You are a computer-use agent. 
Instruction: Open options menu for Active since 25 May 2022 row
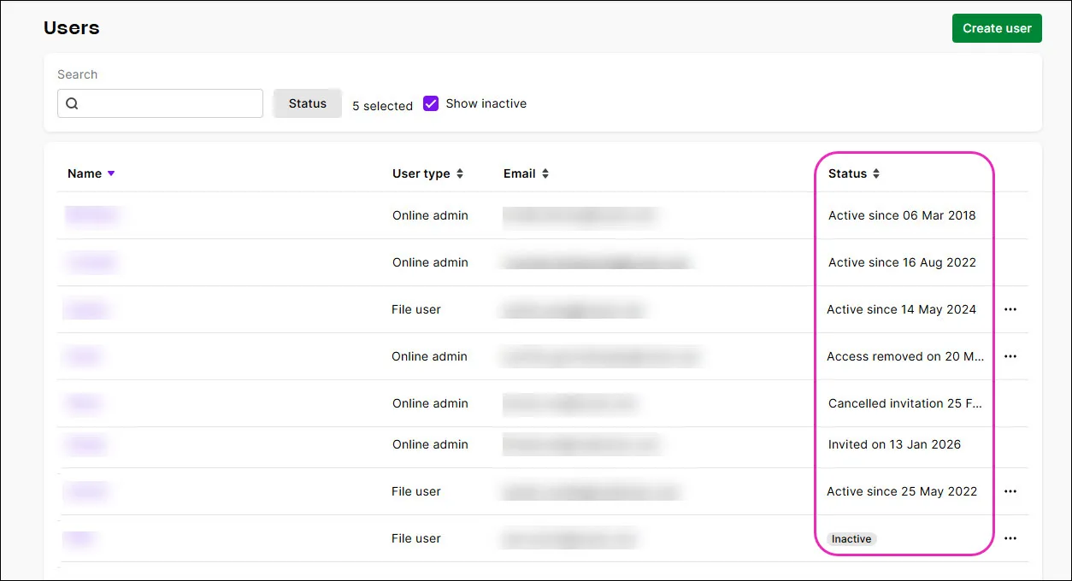click(1010, 491)
